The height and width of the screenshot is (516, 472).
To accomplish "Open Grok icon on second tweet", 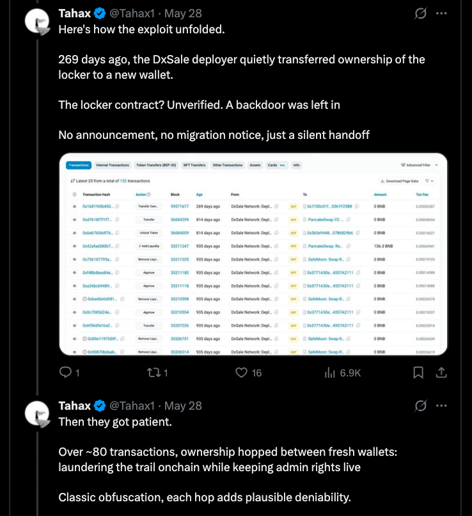I will coord(420,406).
